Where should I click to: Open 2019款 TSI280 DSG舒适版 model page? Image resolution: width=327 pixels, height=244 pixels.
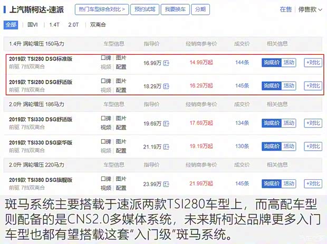click(41, 82)
